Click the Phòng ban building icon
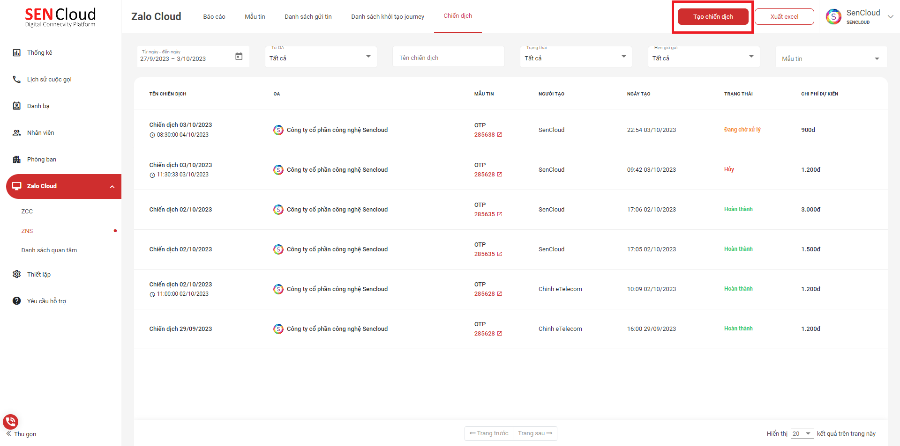Viewport: 900px width, 446px height. (17, 160)
